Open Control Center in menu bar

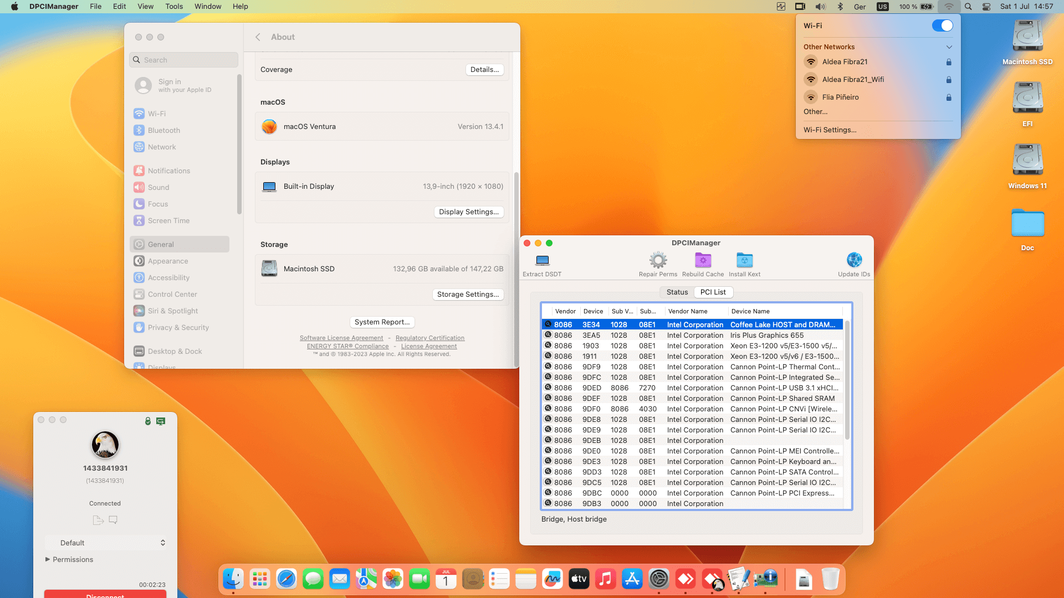(x=986, y=7)
